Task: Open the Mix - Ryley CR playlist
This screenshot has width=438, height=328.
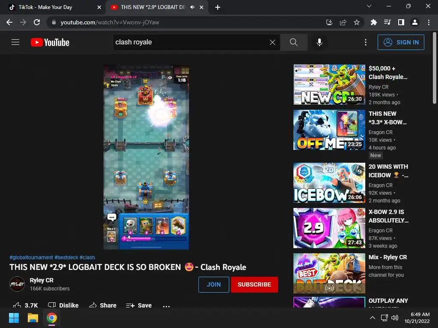Action: 388,257
